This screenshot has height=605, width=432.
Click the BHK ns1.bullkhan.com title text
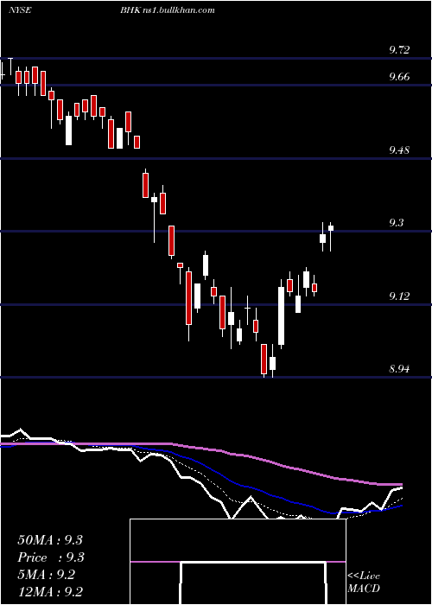[168, 10]
